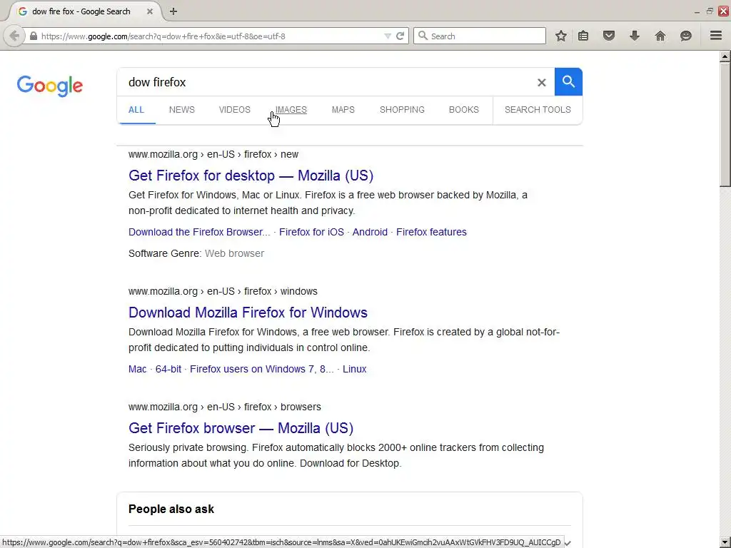Open a new tab with plus button
The image size is (731, 548).
pyautogui.click(x=173, y=11)
